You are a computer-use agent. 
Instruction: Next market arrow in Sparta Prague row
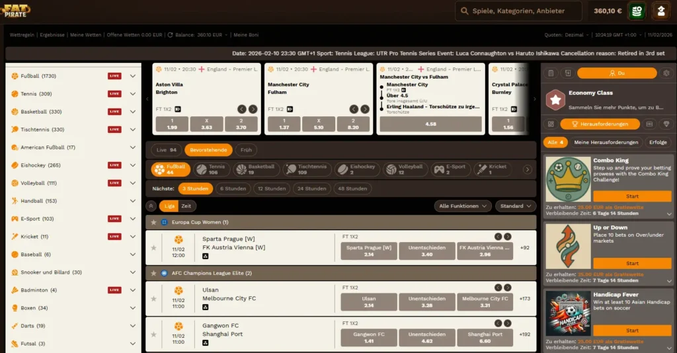tap(508, 237)
